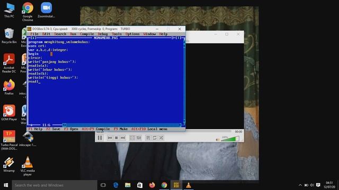This screenshot has height=190, width=339.
Task: Skip to previous media in VLC
Action: [110, 138]
